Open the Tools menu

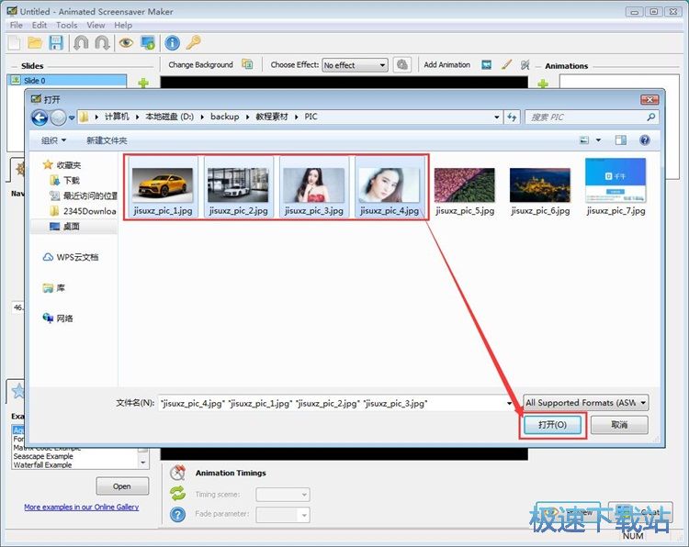pyautogui.click(x=67, y=25)
